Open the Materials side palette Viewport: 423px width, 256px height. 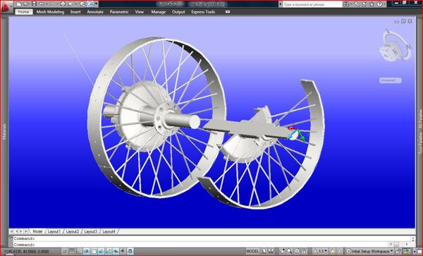click(4, 131)
